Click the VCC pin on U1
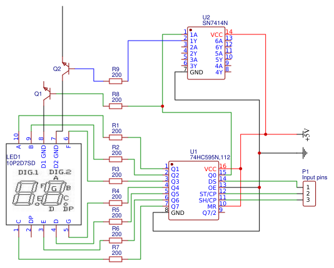Viewport: 334px width, 268px height. click(210, 169)
